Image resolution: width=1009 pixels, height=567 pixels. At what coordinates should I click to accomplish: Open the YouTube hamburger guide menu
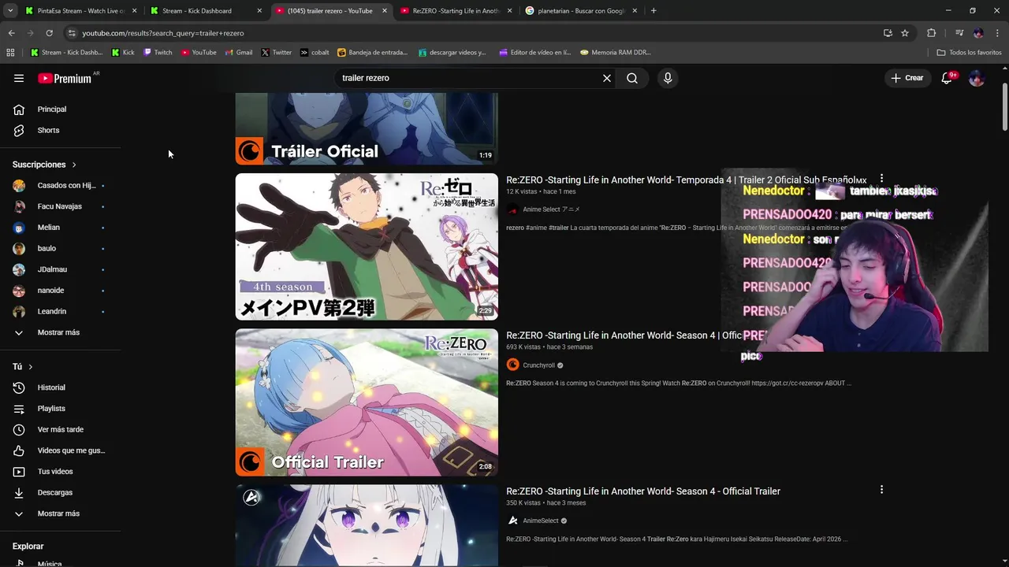(x=19, y=78)
